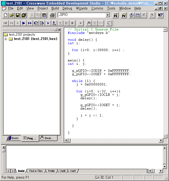Screen dimensions: 169x181
Task: Close the project side panel
Action: coord(59,29)
